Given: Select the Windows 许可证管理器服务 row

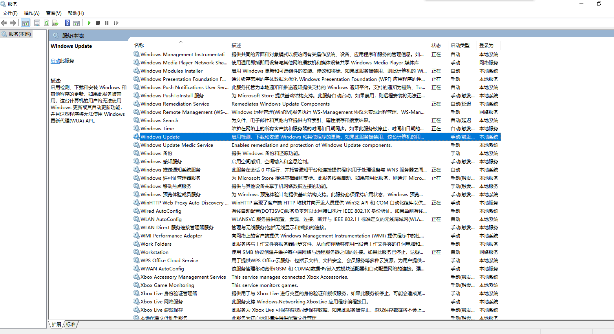Looking at the screenshot, I should (x=317, y=178).
